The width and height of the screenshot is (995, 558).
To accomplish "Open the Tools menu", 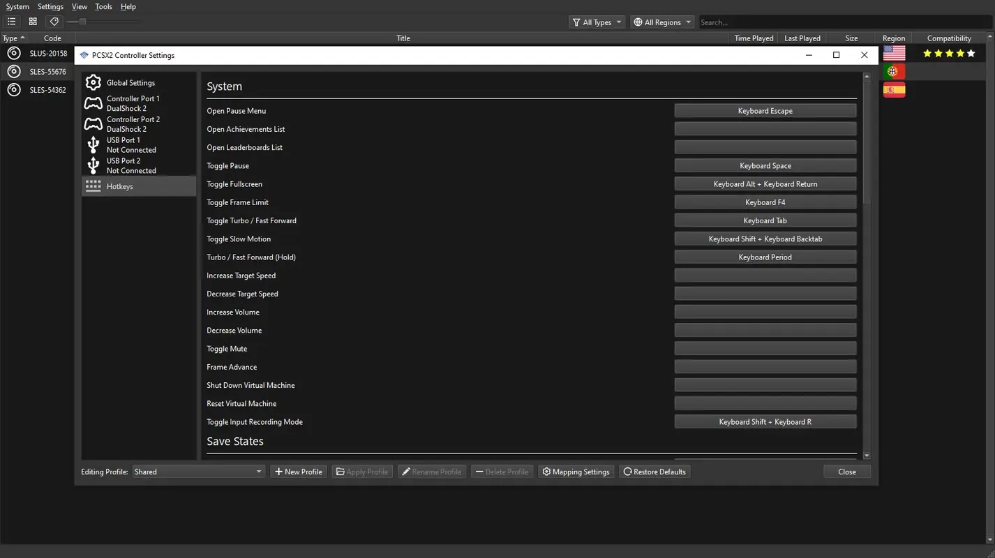I will [103, 6].
